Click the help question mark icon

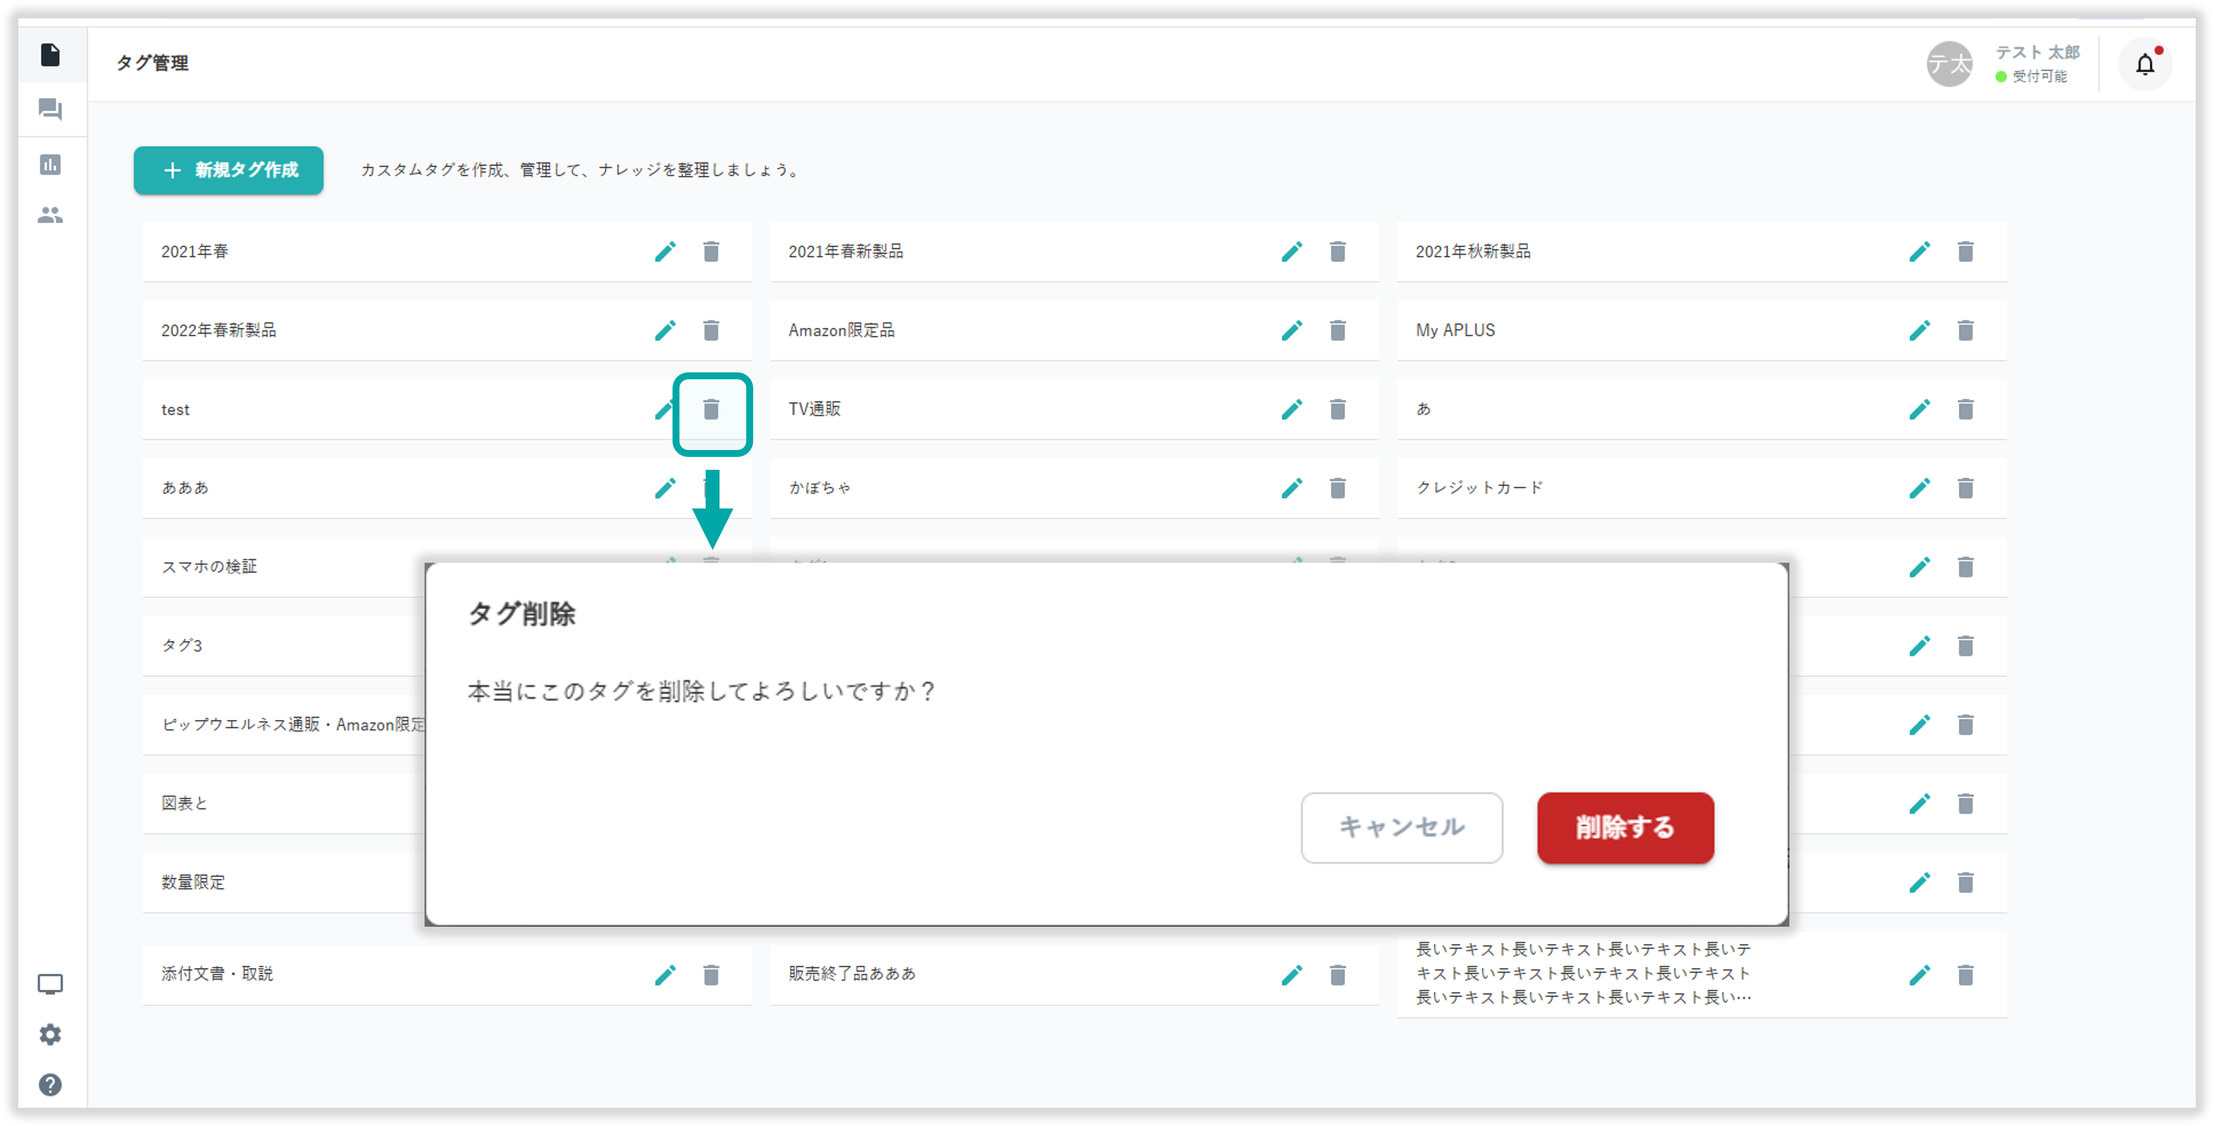pos(50,1085)
